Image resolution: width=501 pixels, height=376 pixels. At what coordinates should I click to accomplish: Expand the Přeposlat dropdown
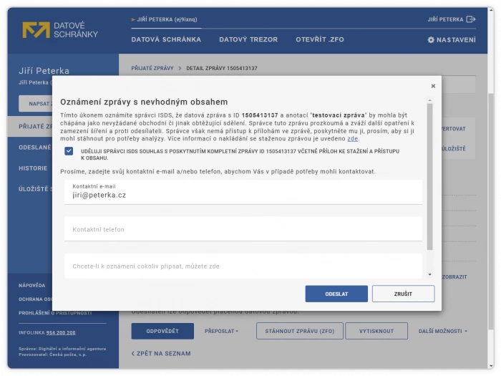221,331
